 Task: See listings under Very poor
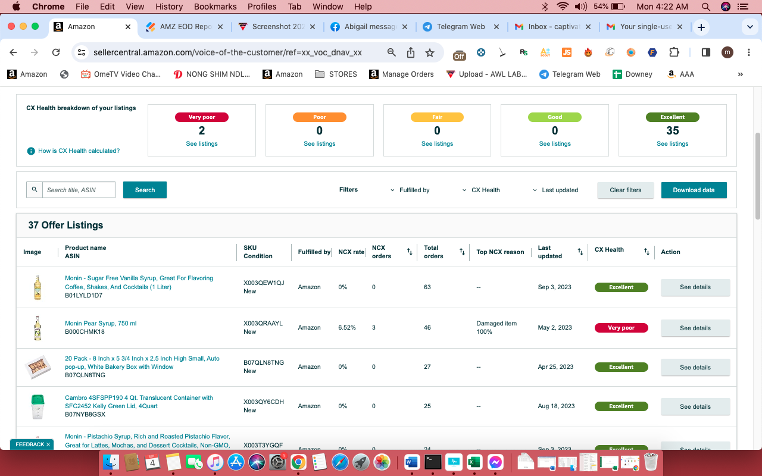(x=202, y=144)
